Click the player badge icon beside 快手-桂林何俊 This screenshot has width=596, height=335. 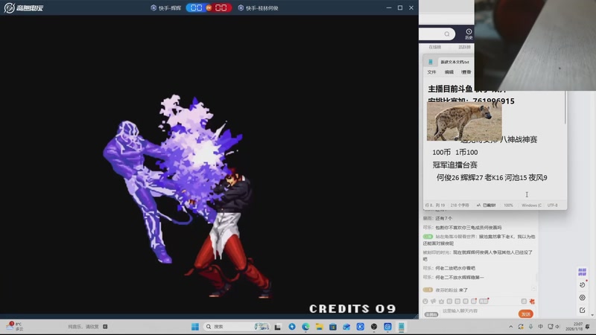(x=241, y=7)
